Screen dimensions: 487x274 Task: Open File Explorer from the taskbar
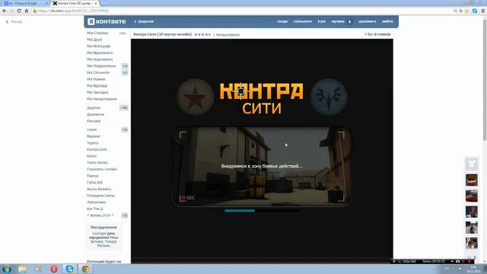click(22, 269)
